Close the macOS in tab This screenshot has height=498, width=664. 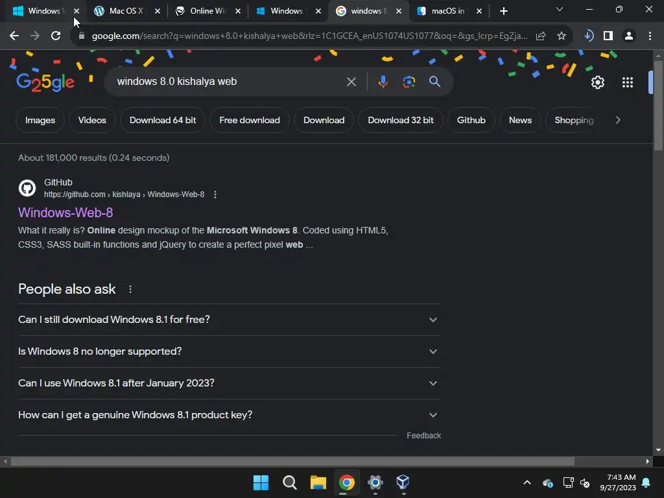(479, 12)
